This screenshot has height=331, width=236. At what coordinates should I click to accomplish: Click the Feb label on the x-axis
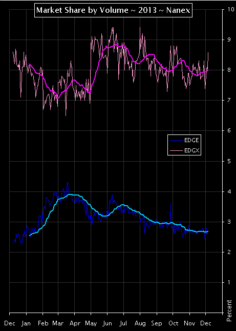click(x=43, y=323)
